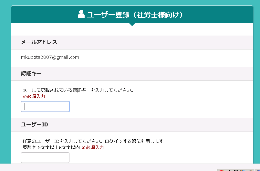This screenshot has height=171, width=260.
Task: Click the 英数字 5文字以上8文字以内 rule text
Action: 51,147
